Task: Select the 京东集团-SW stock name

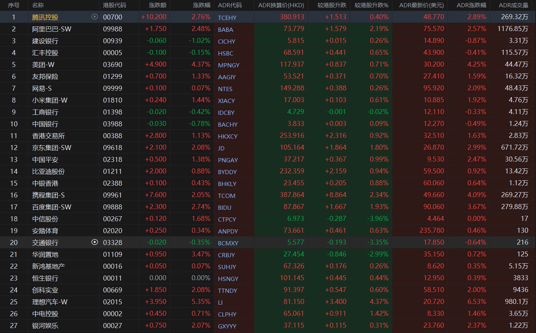Action: pos(52,148)
